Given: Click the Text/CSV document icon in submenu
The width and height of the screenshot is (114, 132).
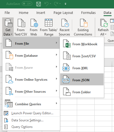Looking at the screenshot, I should tap(67, 56).
